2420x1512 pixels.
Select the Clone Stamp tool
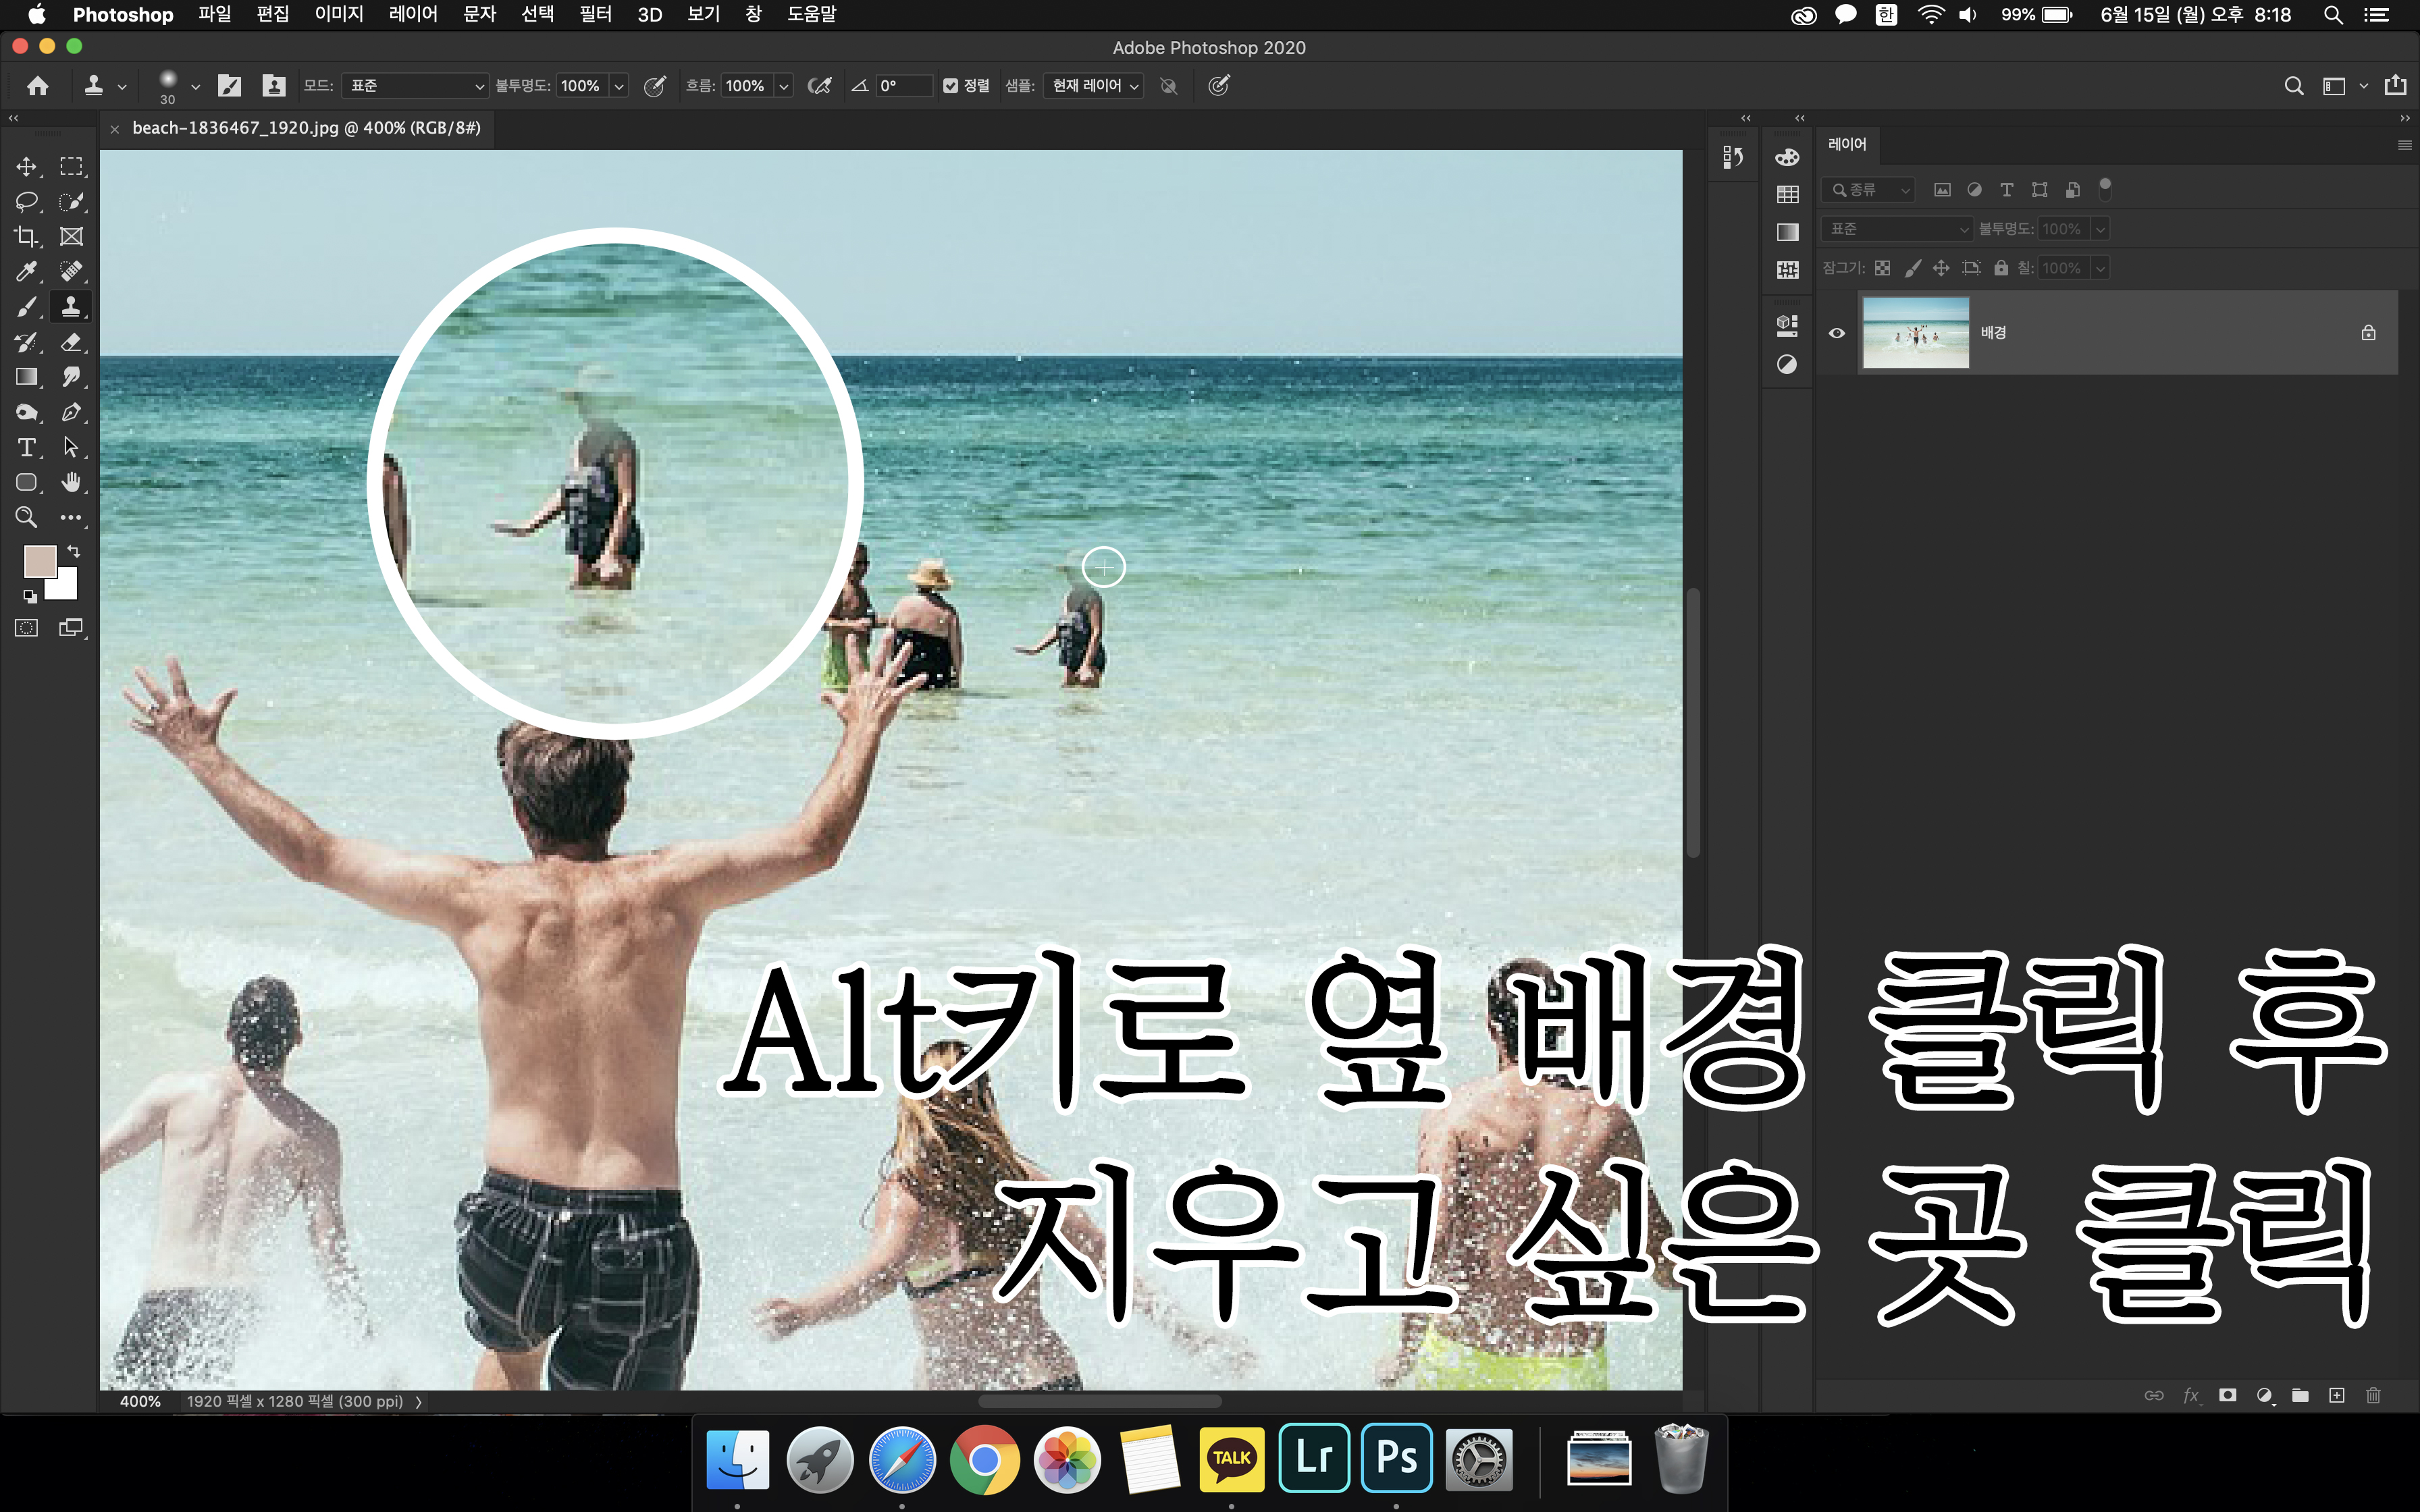pyautogui.click(x=71, y=306)
